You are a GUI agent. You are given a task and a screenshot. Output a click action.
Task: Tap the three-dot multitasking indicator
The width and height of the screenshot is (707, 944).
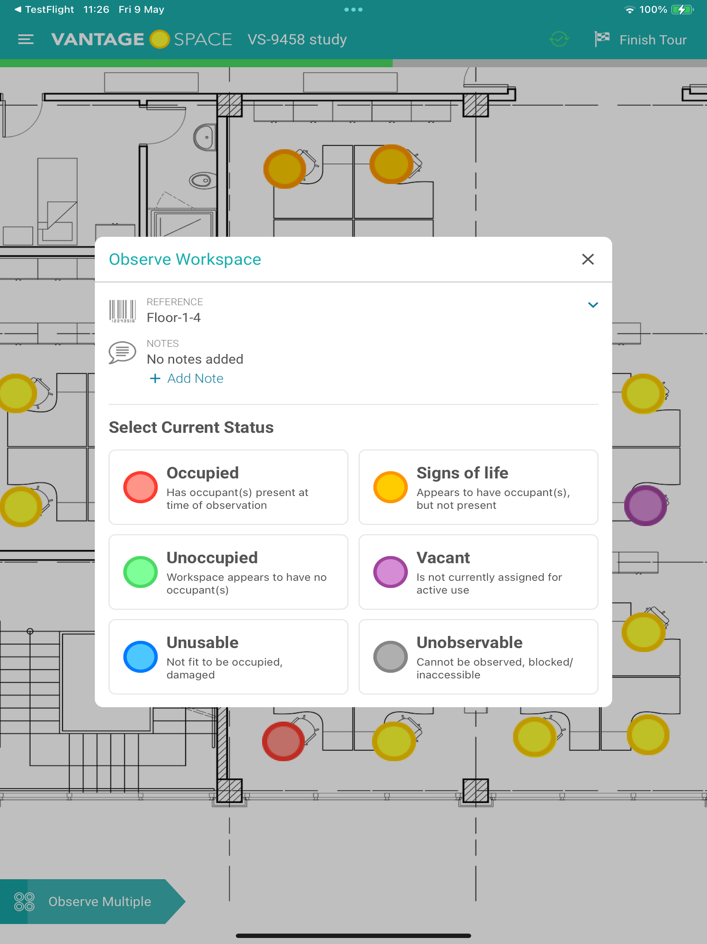coord(353,9)
